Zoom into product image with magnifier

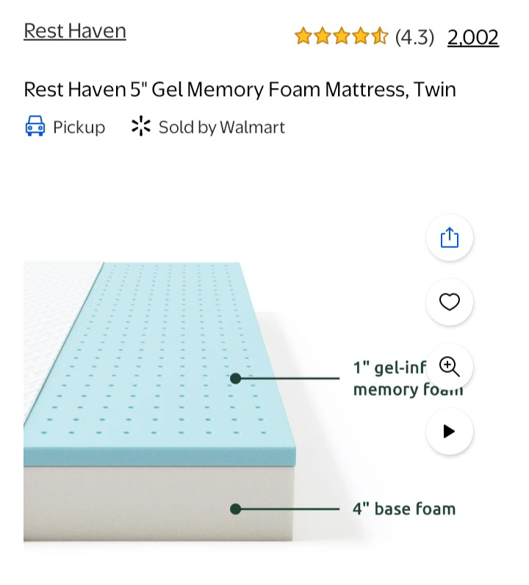449,366
